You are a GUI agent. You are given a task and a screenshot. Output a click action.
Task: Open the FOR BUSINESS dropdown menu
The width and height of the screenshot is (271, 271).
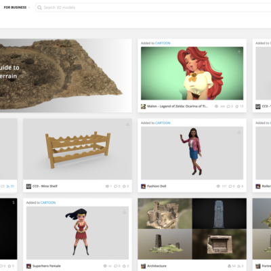pos(16,7)
